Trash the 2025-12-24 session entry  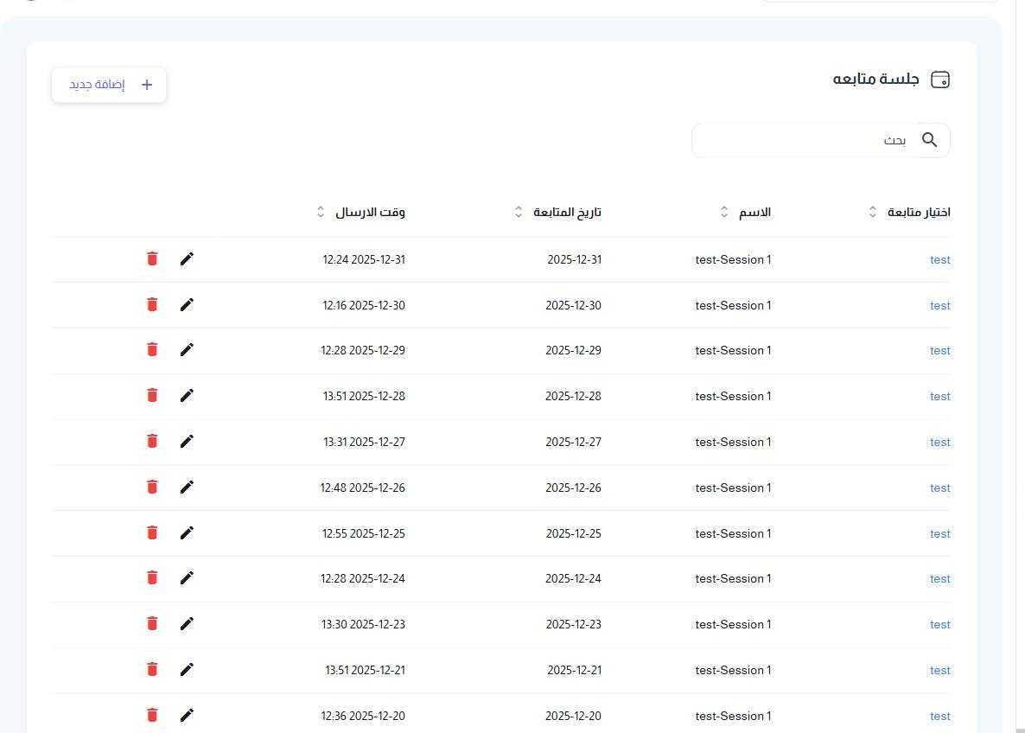click(x=152, y=578)
